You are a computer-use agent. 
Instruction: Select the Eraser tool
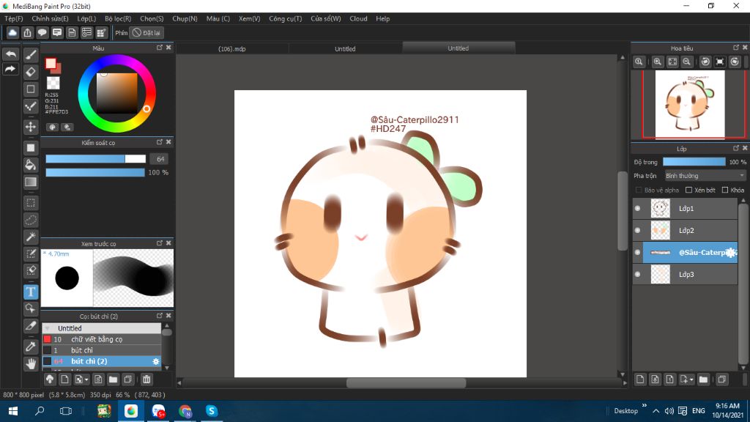31,72
